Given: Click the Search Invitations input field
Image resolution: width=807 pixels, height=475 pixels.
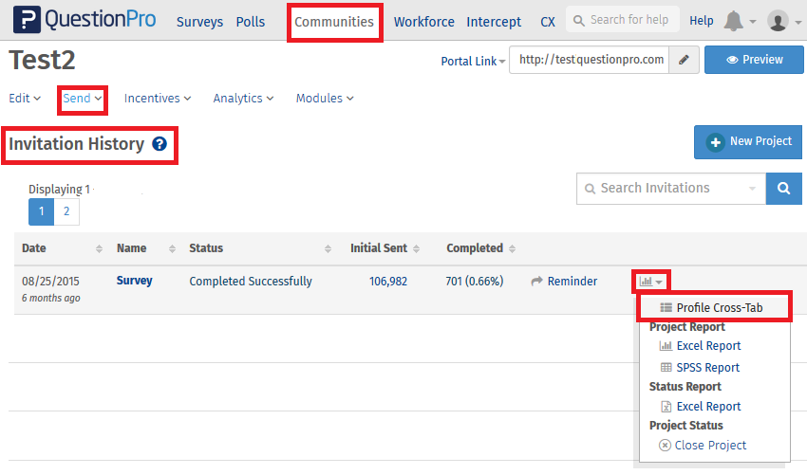Looking at the screenshot, I should click(x=669, y=189).
